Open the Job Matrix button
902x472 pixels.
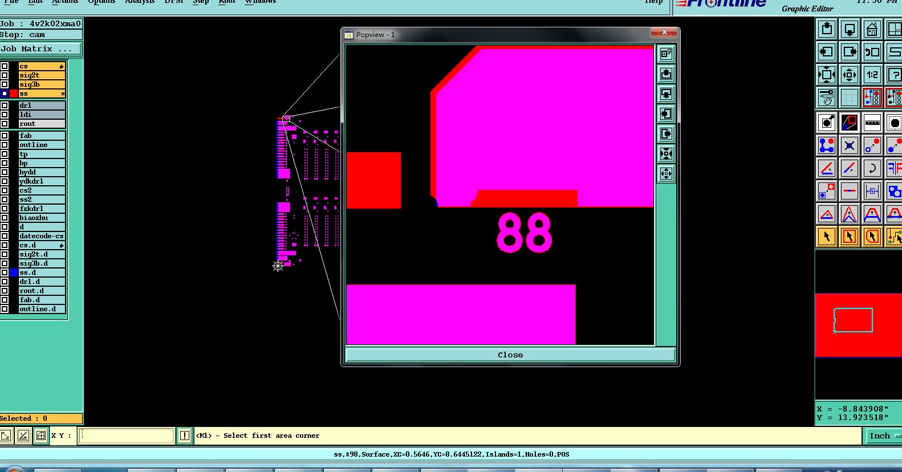pos(41,49)
